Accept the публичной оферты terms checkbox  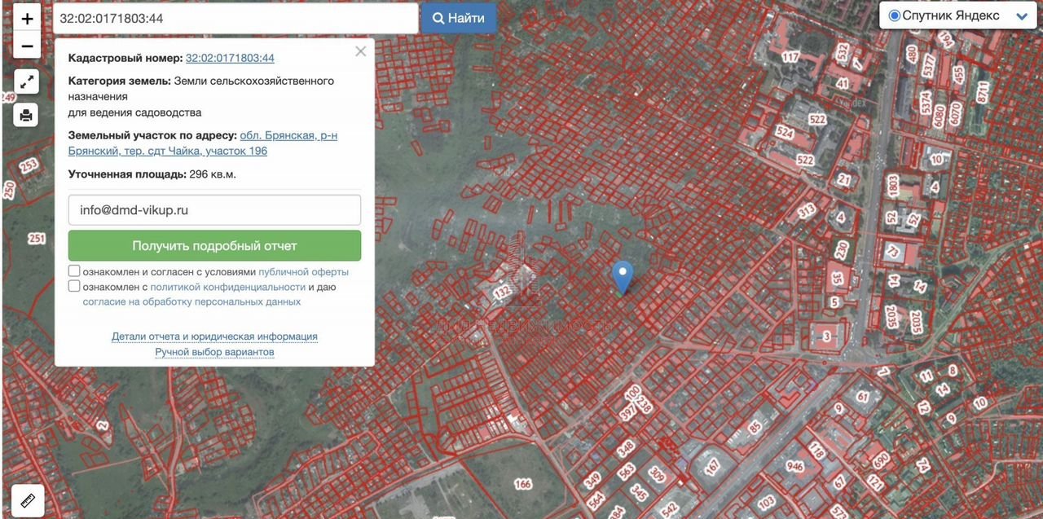click(74, 271)
